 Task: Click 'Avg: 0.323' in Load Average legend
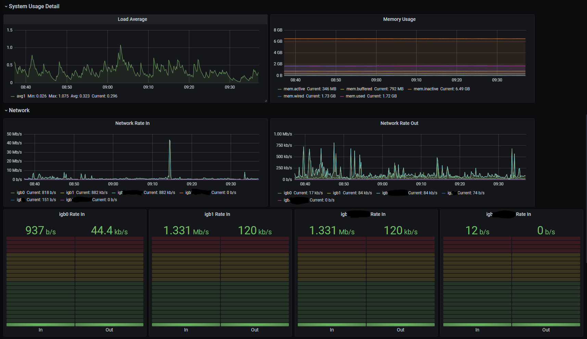tap(80, 96)
